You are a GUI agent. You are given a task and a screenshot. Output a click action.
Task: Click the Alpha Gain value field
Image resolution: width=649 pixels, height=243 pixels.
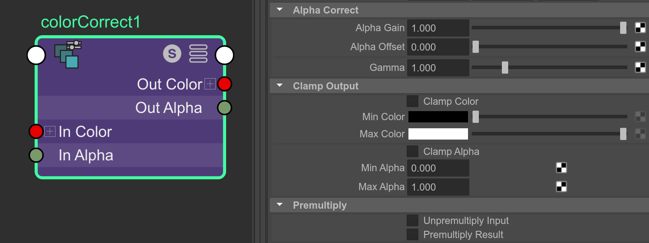pyautogui.click(x=438, y=28)
